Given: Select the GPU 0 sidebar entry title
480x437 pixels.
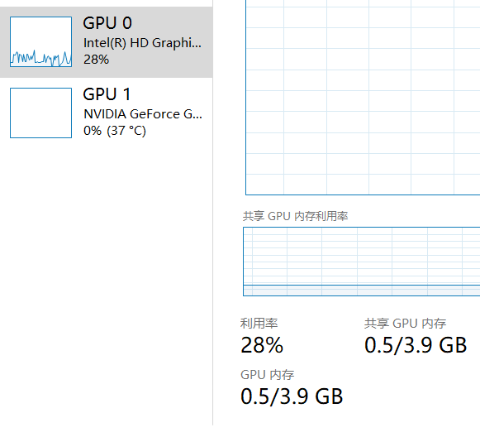Looking at the screenshot, I should coord(107,23).
